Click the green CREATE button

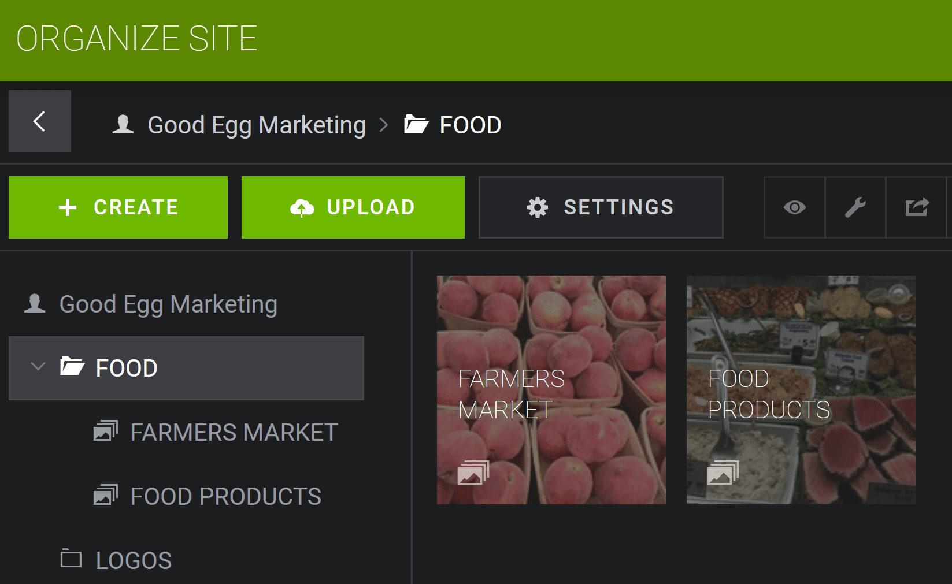(x=117, y=207)
